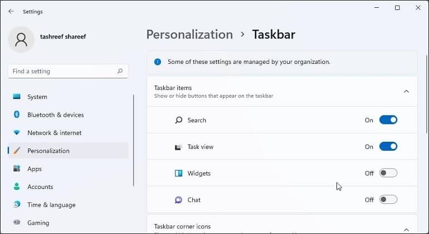Image resolution: width=429 pixels, height=234 pixels.
Task: Open Gaming settings
Action: click(x=68, y=222)
